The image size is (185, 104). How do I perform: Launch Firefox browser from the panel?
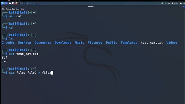point(16,3)
